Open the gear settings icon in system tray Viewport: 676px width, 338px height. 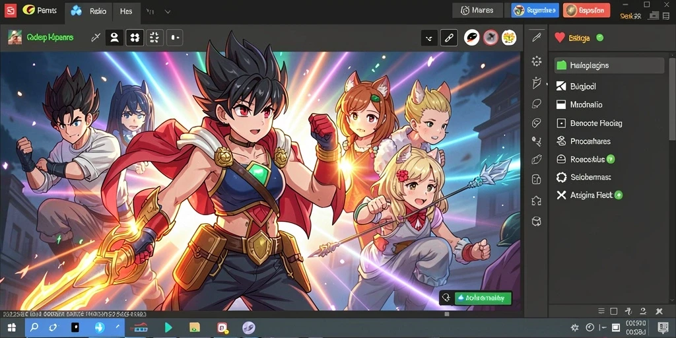click(575, 327)
